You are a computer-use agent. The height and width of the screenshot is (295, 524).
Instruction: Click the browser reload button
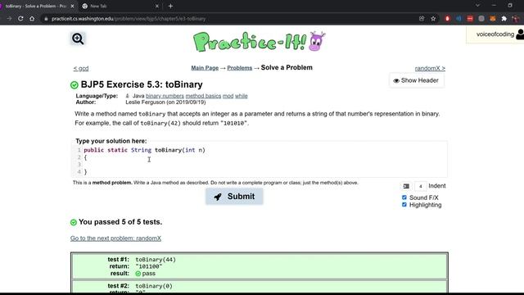pyautogui.click(x=20, y=19)
